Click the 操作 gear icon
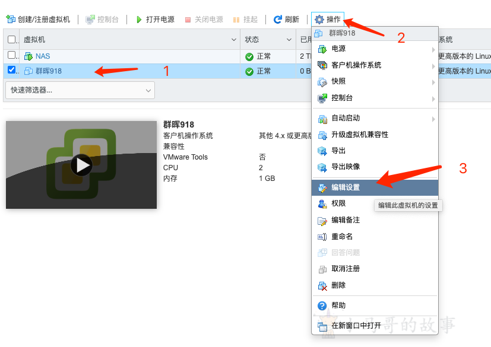The image size is (491, 347). (x=319, y=20)
